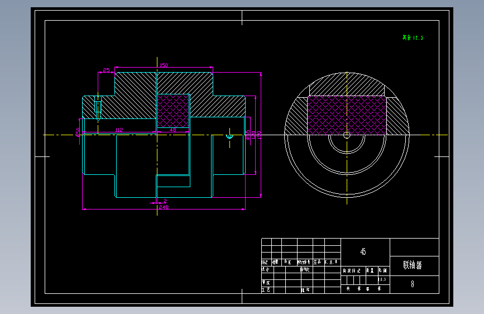The width and height of the screenshot is (484, 314).
Task: Click the 112 dimension text
Action: pos(119,130)
